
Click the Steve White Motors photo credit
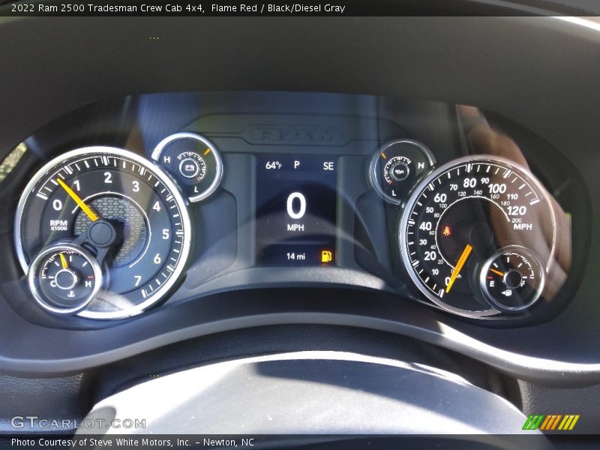[132, 442]
